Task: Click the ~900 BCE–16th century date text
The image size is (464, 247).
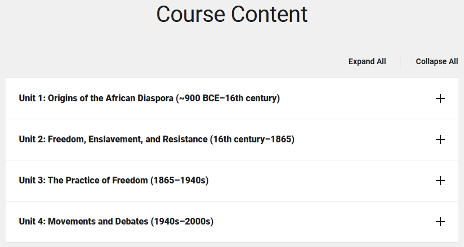Action: click(228, 98)
